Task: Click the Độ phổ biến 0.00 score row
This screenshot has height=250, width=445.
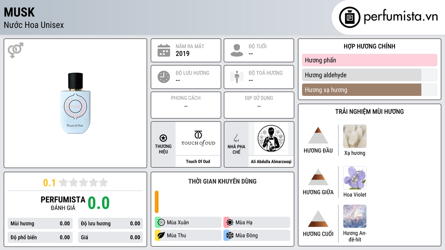Action: coord(40,237)
